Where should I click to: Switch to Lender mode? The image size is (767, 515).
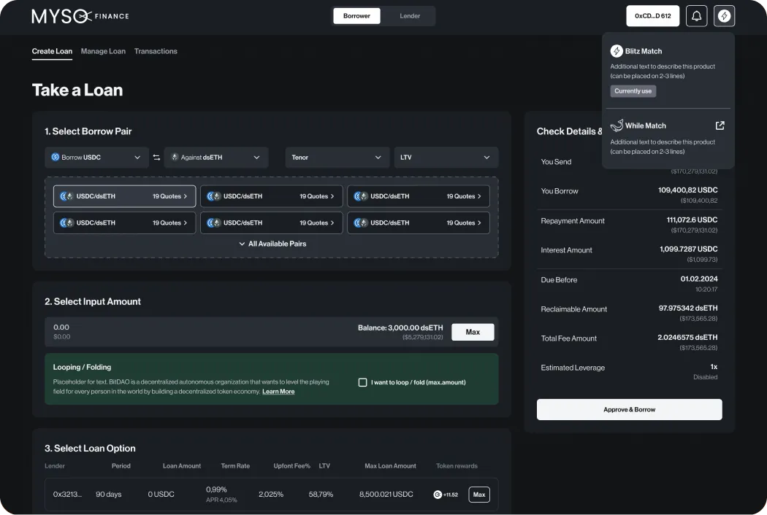[410, 15]
